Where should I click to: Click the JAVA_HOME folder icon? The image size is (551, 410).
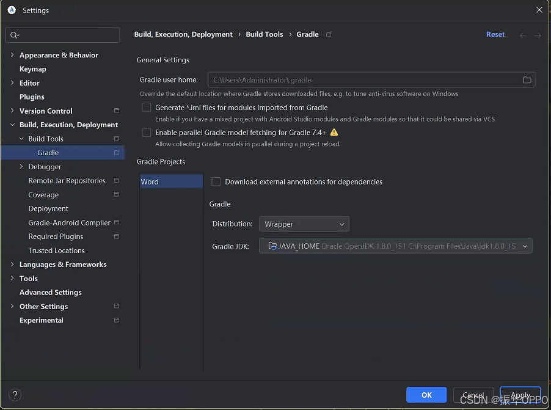point(272,246)
